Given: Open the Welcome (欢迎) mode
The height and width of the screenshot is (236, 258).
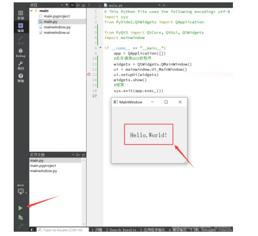Looking at the screenshot, I should [x=21, y=15].
